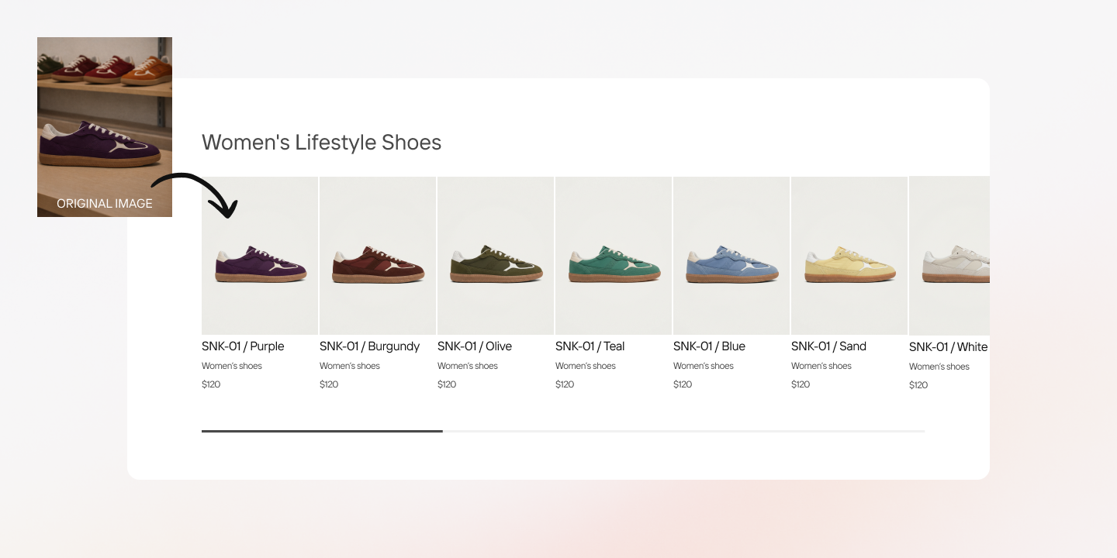
Task: Click the SNK-01 / Blue title
Action: coord(709,346)
